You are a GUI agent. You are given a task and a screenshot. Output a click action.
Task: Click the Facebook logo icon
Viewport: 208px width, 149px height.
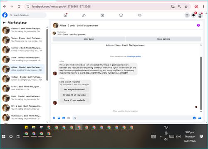click(5, 15)
